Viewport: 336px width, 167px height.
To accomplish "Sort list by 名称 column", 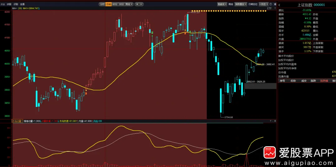I will pyautogui.click(x=293, y=81).
